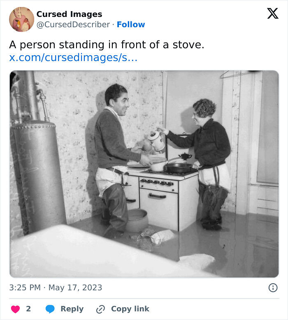
Task: Open the info circle icon
Action: [x=273, y=288]
